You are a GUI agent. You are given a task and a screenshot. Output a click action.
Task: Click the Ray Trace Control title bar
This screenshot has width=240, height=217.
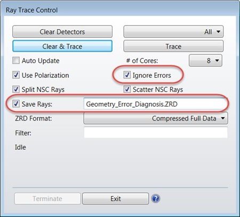[120, 10]
